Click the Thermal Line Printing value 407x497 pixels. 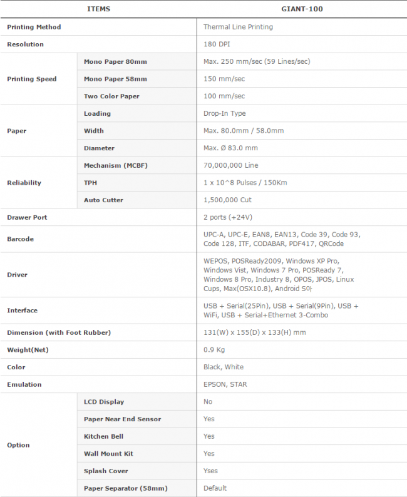point(238,27)
